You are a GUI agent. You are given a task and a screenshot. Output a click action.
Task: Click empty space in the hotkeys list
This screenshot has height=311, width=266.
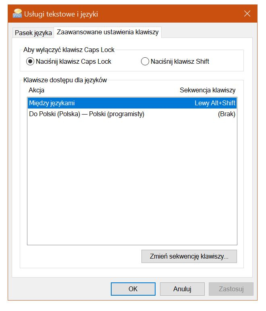point(132,182)
